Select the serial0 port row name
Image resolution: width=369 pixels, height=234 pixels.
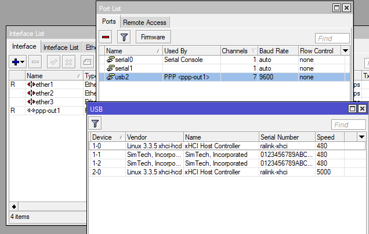click(124, 60)
